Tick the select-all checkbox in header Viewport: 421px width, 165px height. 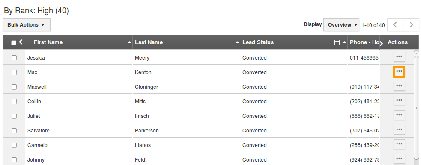(x=14, y=43)
